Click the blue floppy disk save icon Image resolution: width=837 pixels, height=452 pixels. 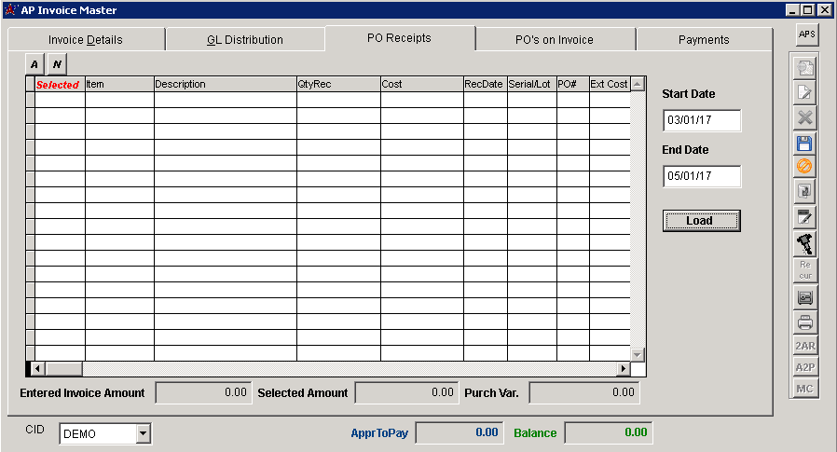tap(805, 144)
